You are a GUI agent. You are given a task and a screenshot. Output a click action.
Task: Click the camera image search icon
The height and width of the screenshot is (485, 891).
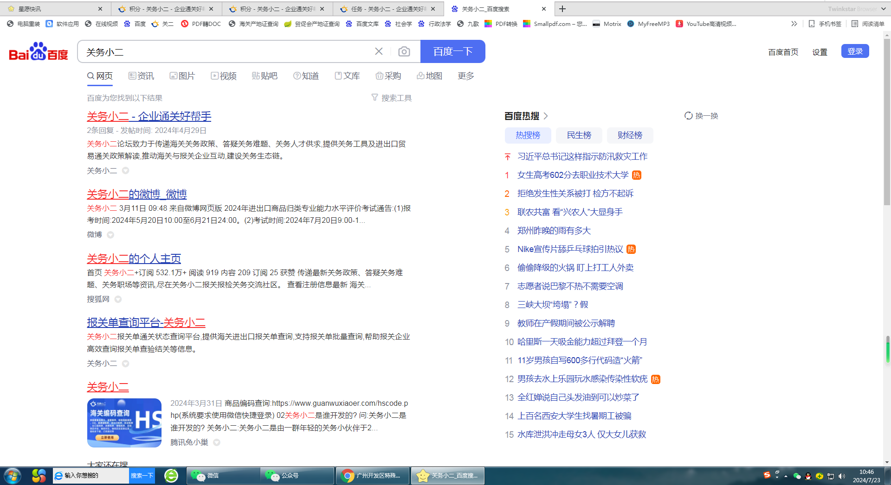[404, 51]
